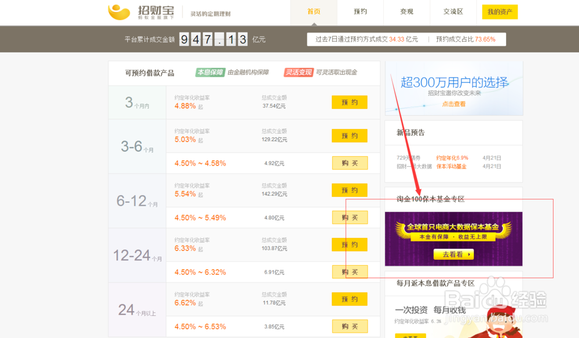This screenshot has height=338, width=579.
Task: Click the 我的资产 button
Action: tap(500, 12)
